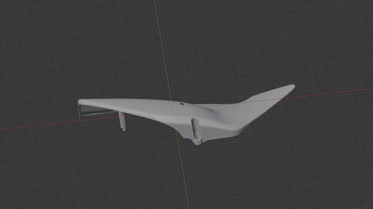Click the thick front mounting peg of the model

pyautogui.click(x=197, y=131)
